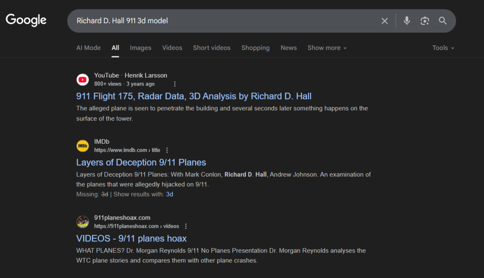Open three-dot menu for YouTube result
The height and width of the screenshot is (278, 484).
175,84
